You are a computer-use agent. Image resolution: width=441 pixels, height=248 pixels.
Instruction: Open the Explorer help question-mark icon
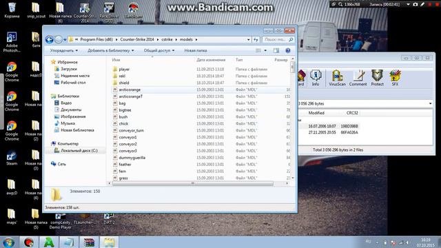coord(288,50)
